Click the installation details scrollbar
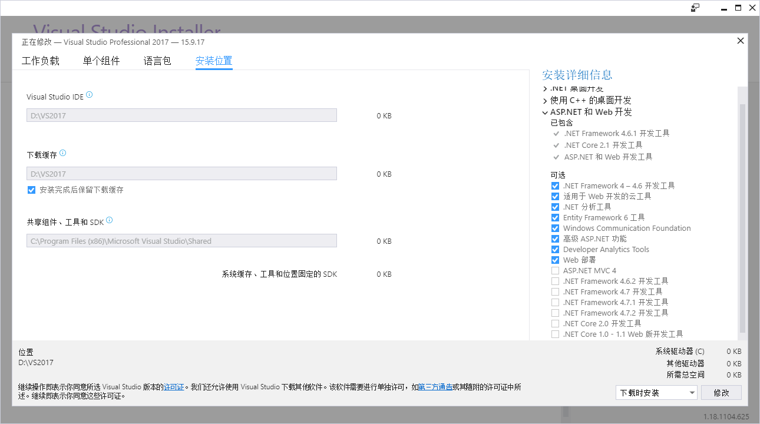The image size is (760, 424). coord(742,218)
